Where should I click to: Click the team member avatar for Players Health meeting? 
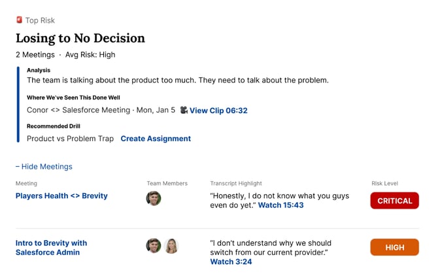[154, 198]
